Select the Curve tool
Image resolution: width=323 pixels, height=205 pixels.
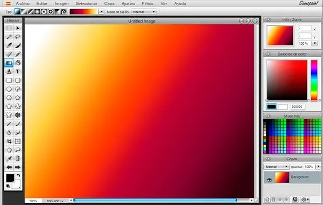(x=18, y=124)
